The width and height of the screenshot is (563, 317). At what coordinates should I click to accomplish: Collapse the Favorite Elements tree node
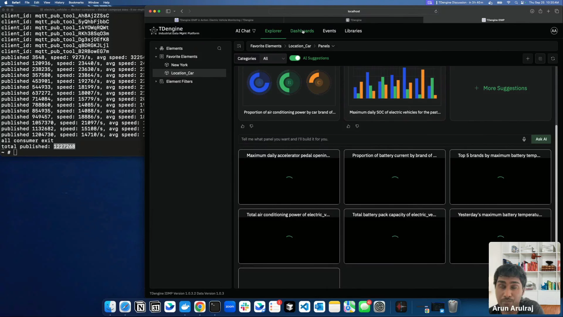pyautogui.click(x=156, y=57)
